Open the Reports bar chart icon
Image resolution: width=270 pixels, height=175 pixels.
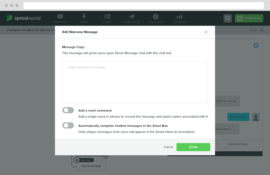coord(179,17)
